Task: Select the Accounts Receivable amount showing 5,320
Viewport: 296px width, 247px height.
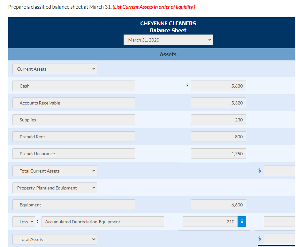Action: pos(218,103)
